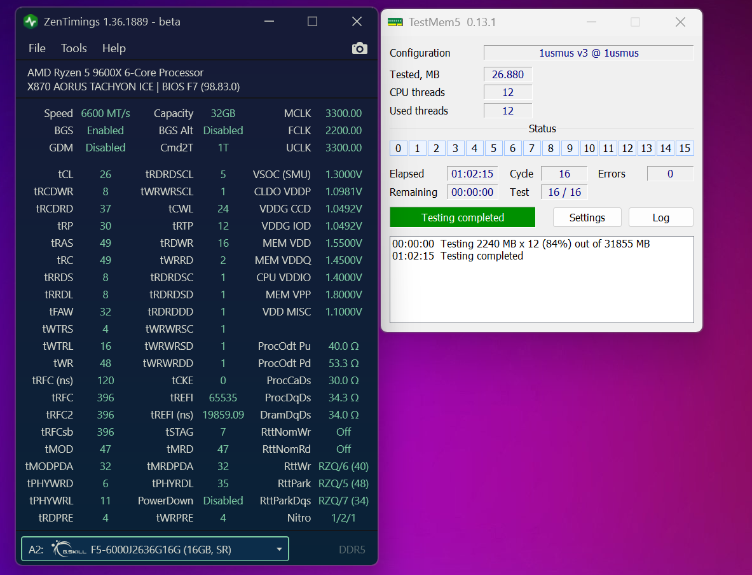Click the Used threads value field
The image size is (752, 575).
click(x=507, y=111)
